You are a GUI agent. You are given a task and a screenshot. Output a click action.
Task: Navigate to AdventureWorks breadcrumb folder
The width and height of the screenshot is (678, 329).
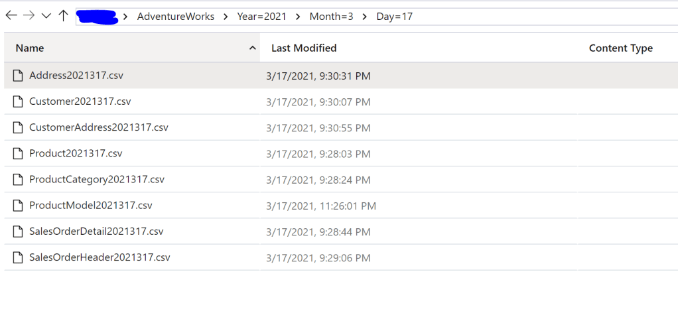(176, 16)
